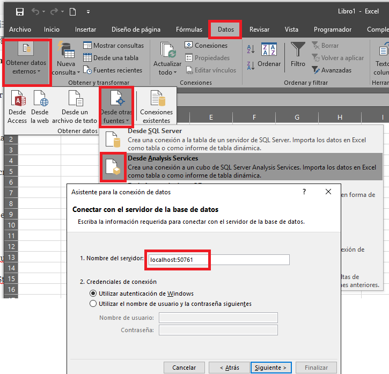389x374 pixels.
Task: Create a new blank document from quick access
Action: click(72, 12)
